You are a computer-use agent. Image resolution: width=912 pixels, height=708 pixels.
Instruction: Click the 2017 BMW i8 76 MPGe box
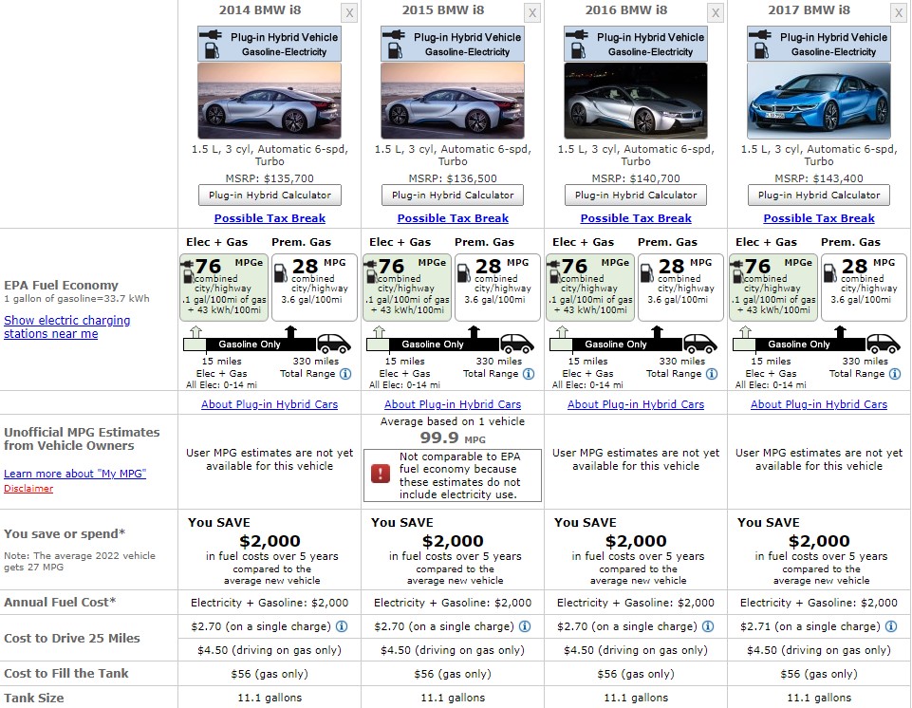point(773,288)
